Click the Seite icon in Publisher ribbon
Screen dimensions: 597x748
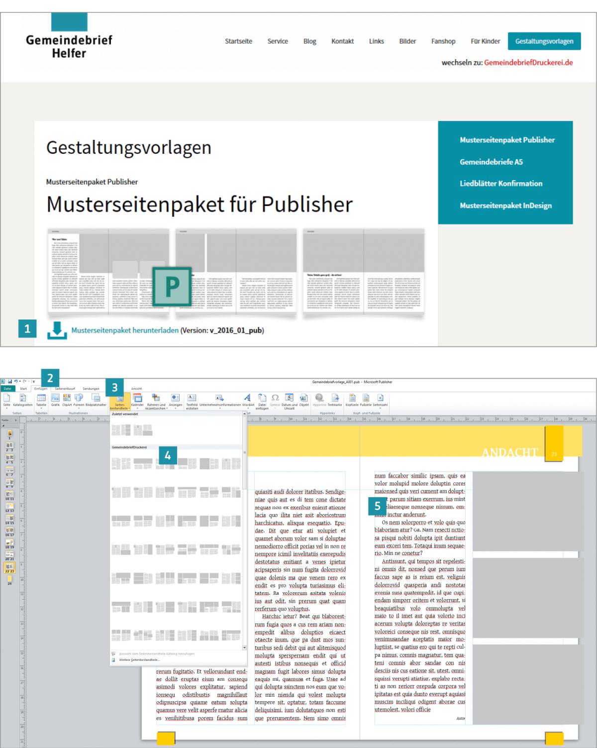pos(6,400)
